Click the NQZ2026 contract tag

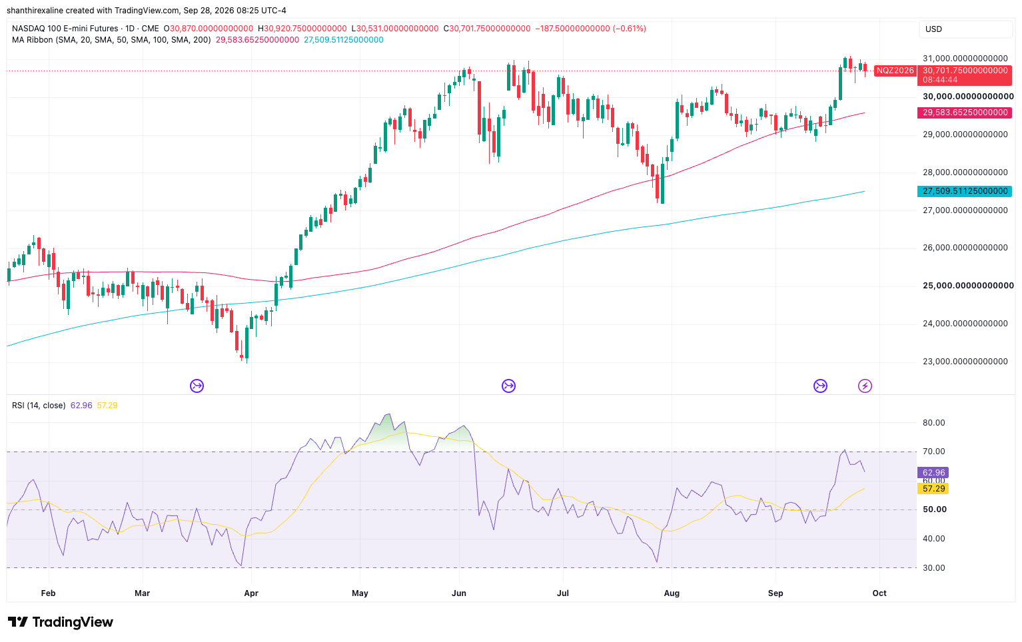(x=895, y=71)
